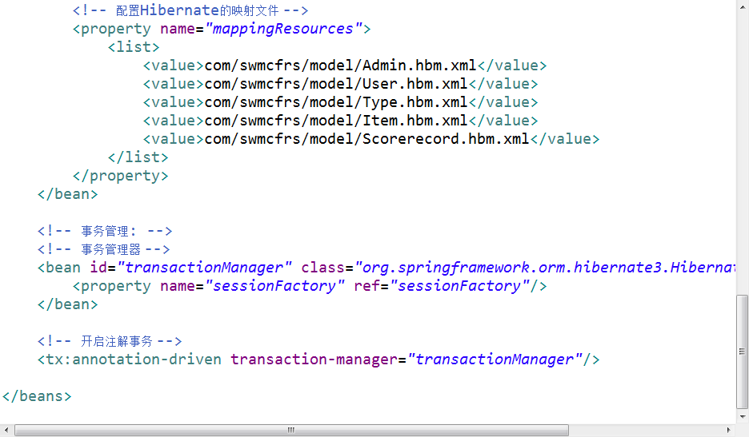Click the "mappingResources" attribute value

click(284, 29)
